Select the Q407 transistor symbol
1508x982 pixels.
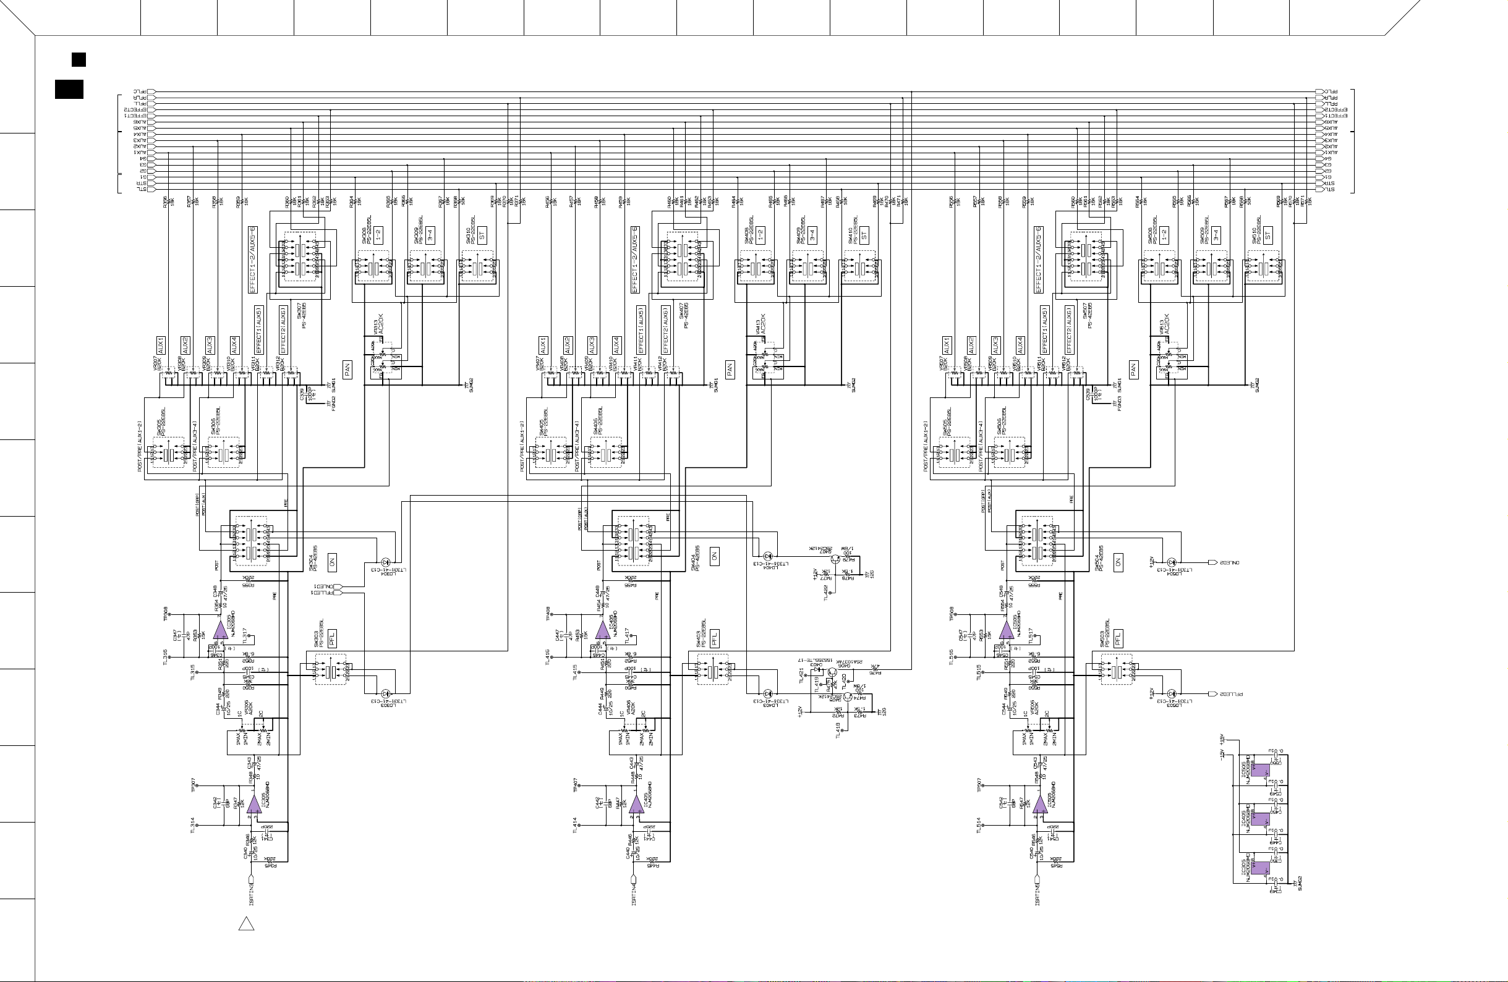click(x=837, y=559)
